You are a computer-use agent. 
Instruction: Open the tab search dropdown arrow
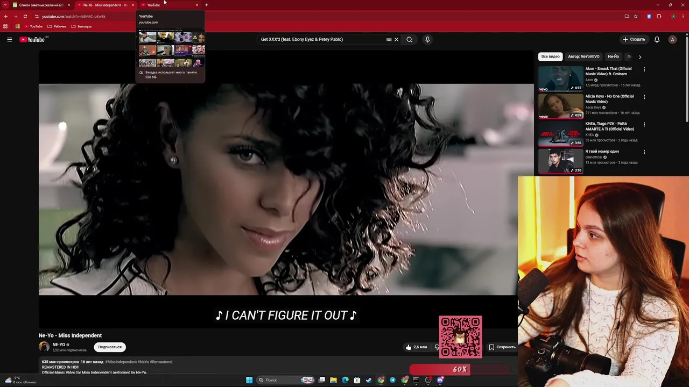tap(6, 5)
